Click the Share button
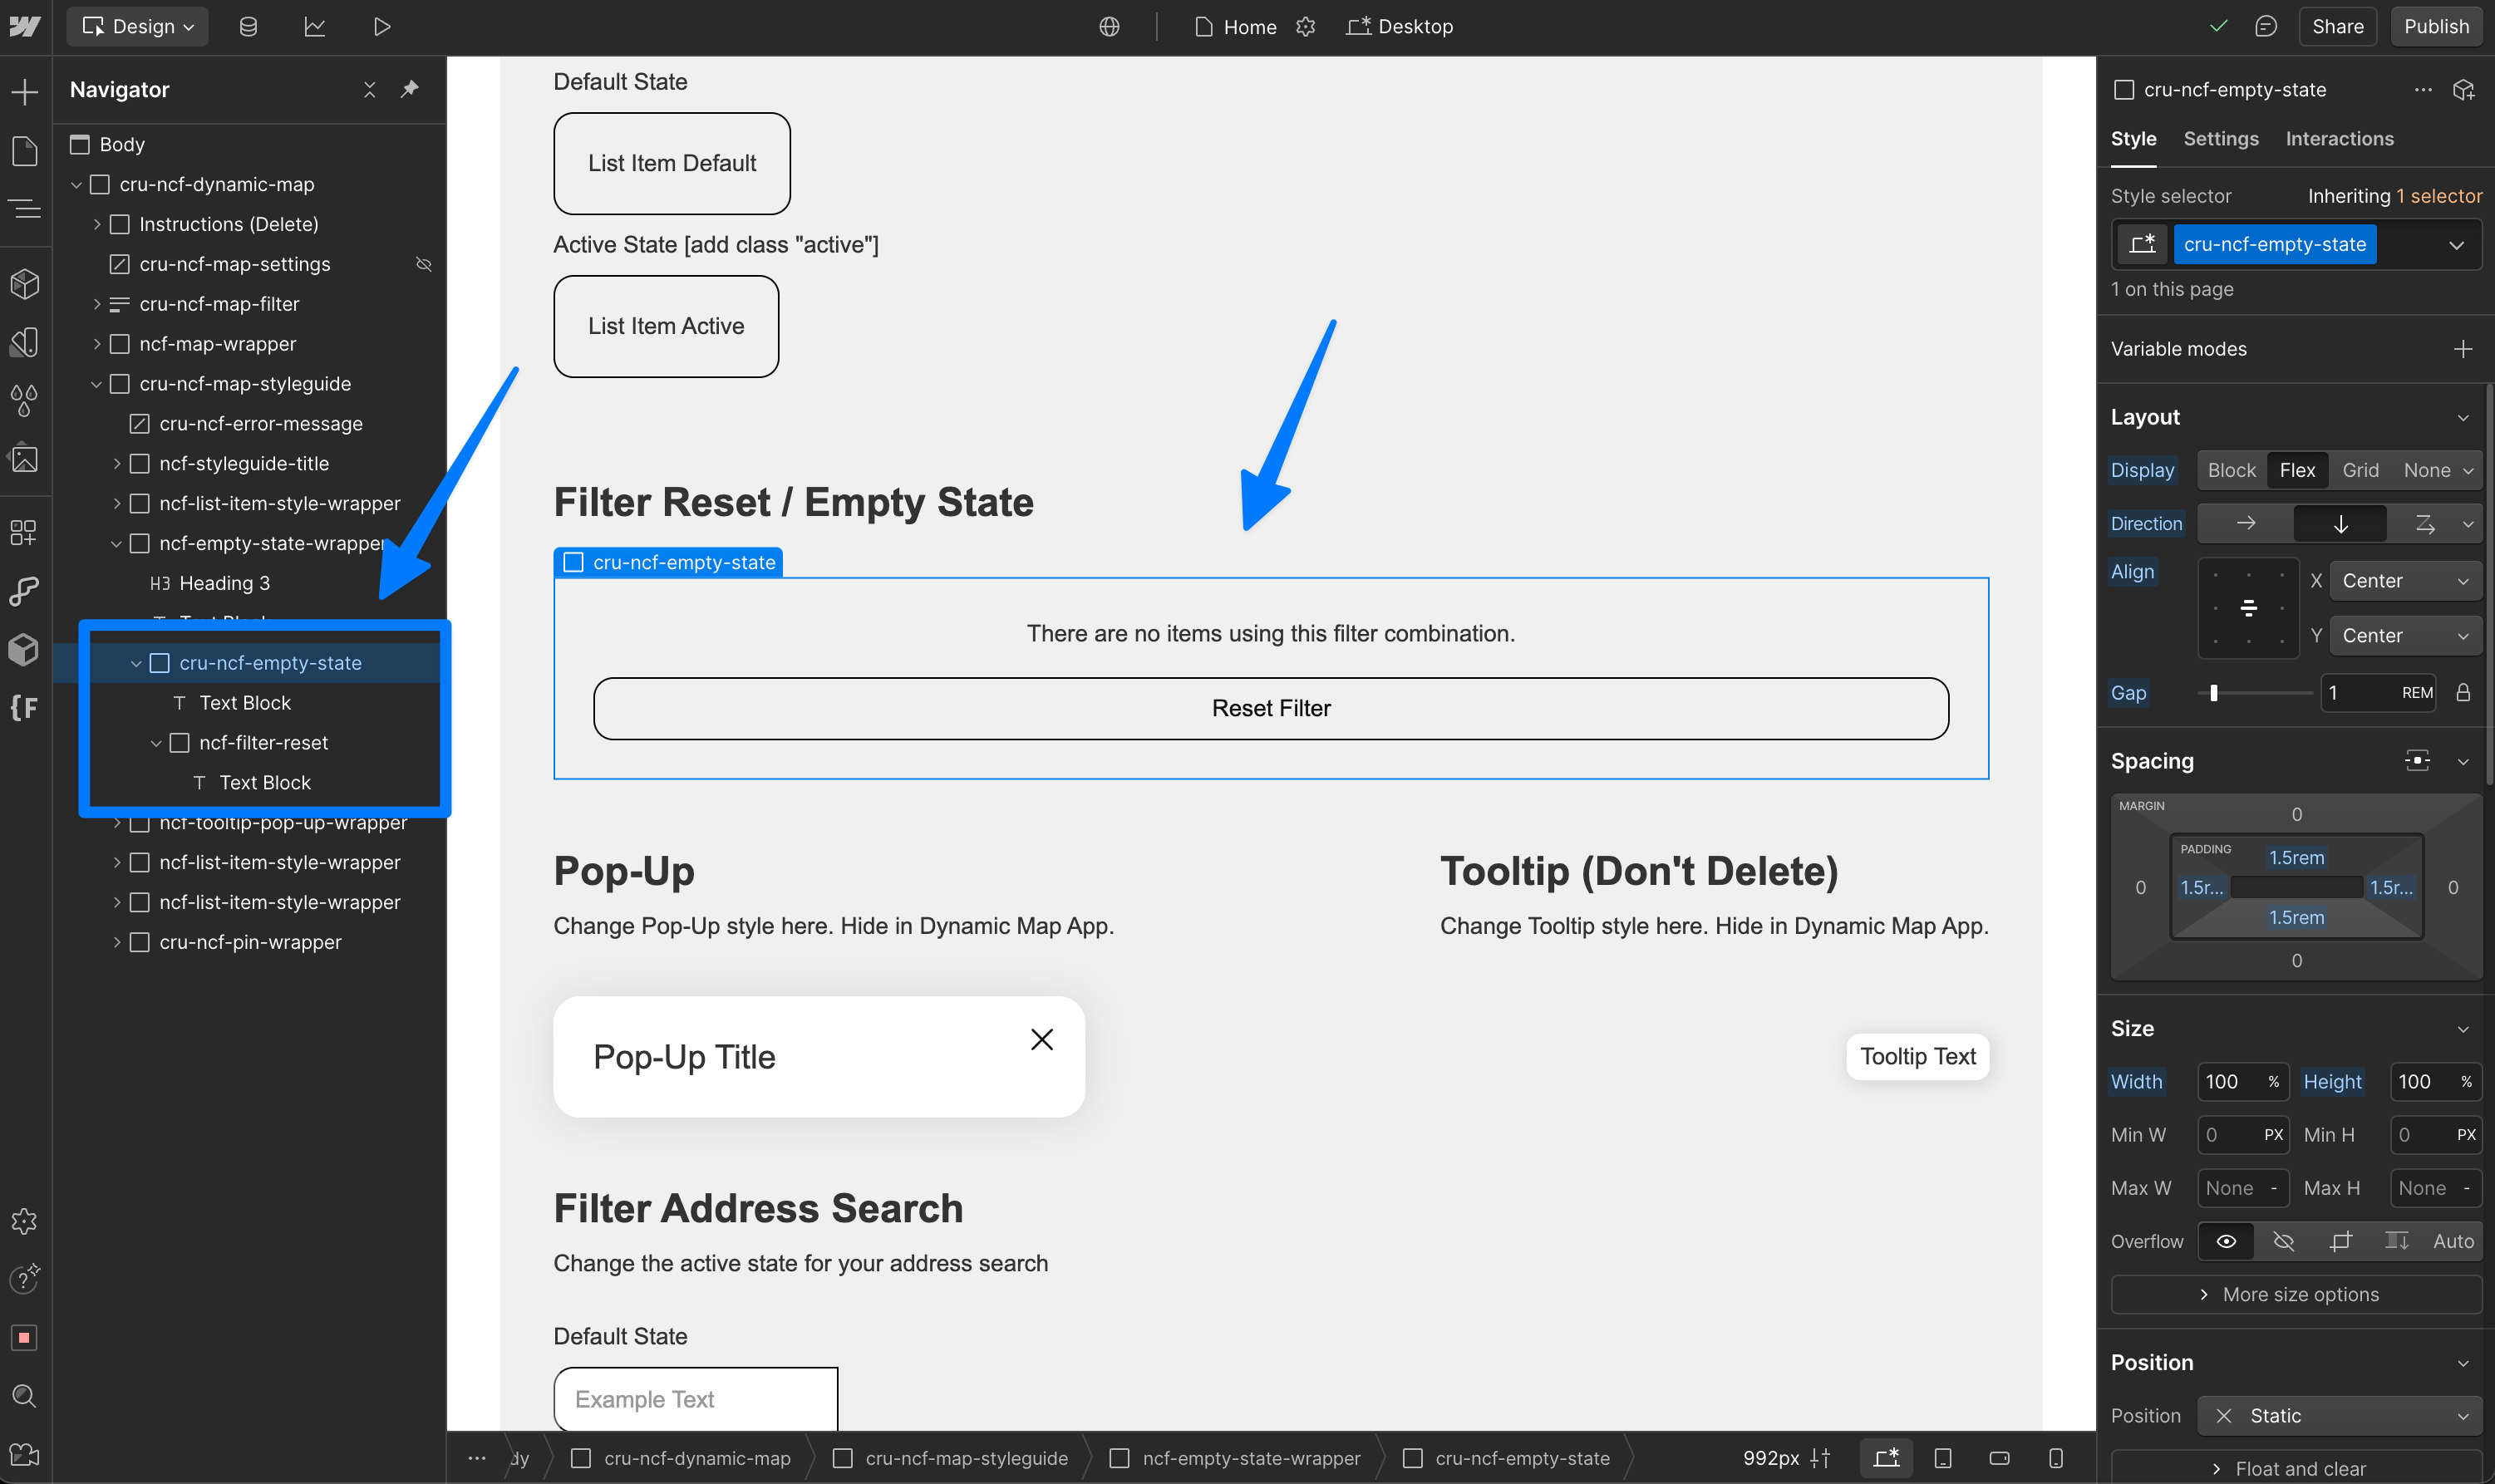 coord(2337,27)
